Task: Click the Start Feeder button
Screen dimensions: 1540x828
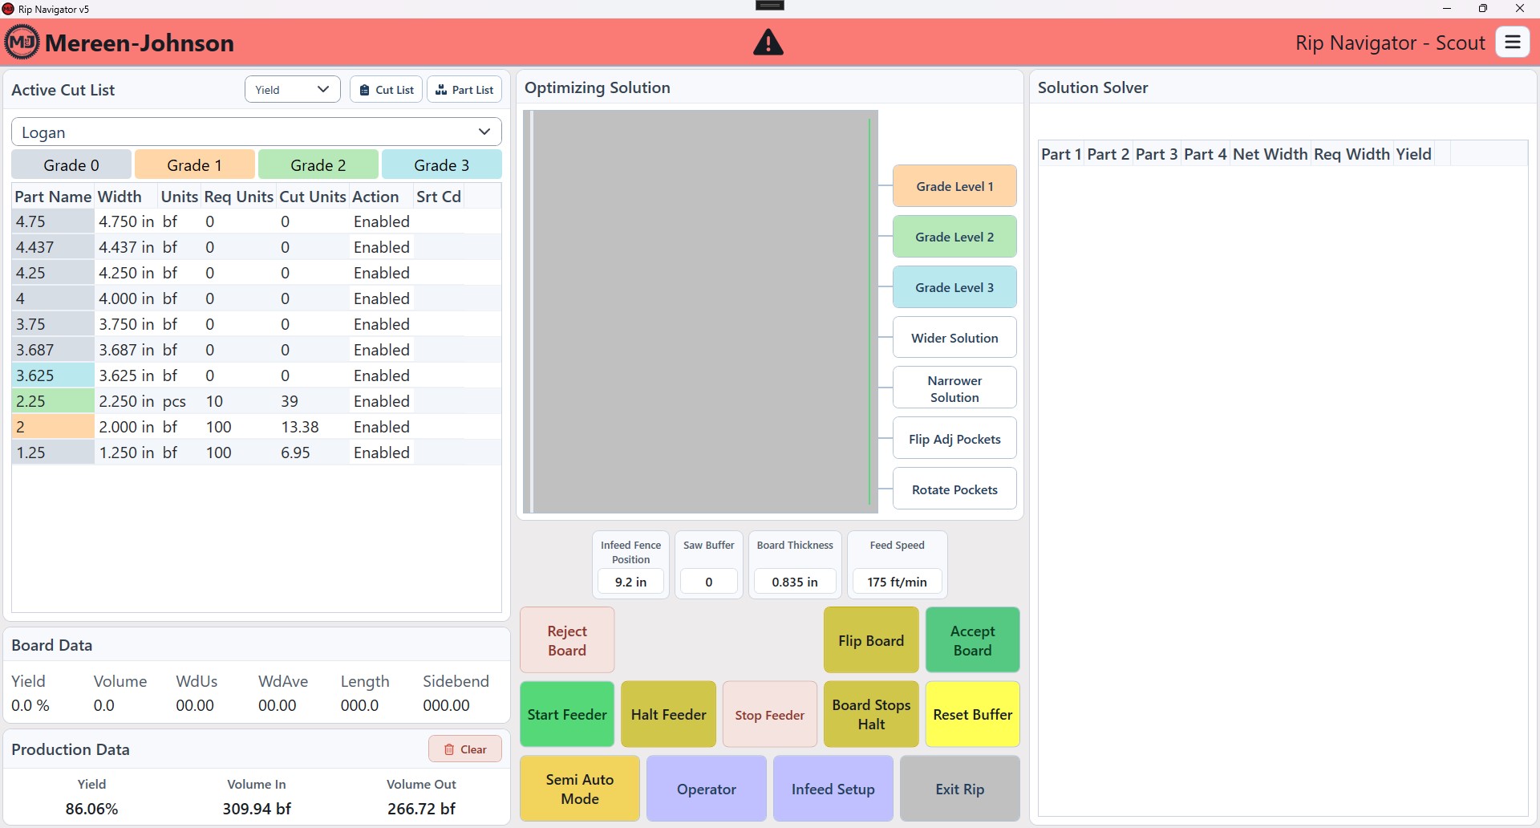Action: pyautogui.click(x=567, y=714)
